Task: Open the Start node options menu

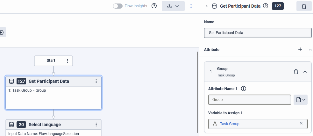Action: 67,61
